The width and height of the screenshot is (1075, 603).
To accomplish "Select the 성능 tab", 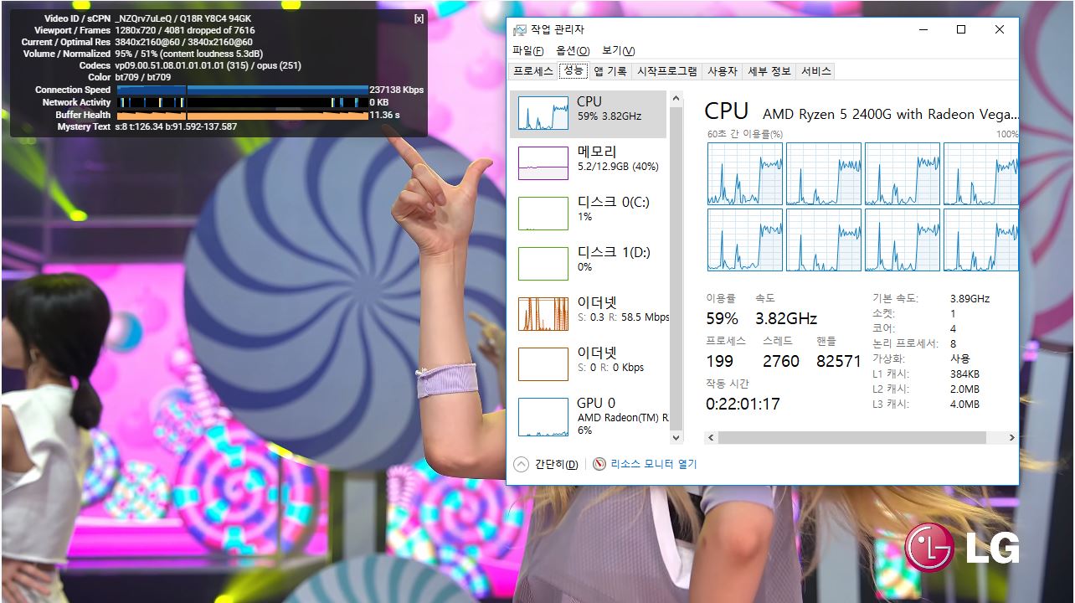I will 574,70.
